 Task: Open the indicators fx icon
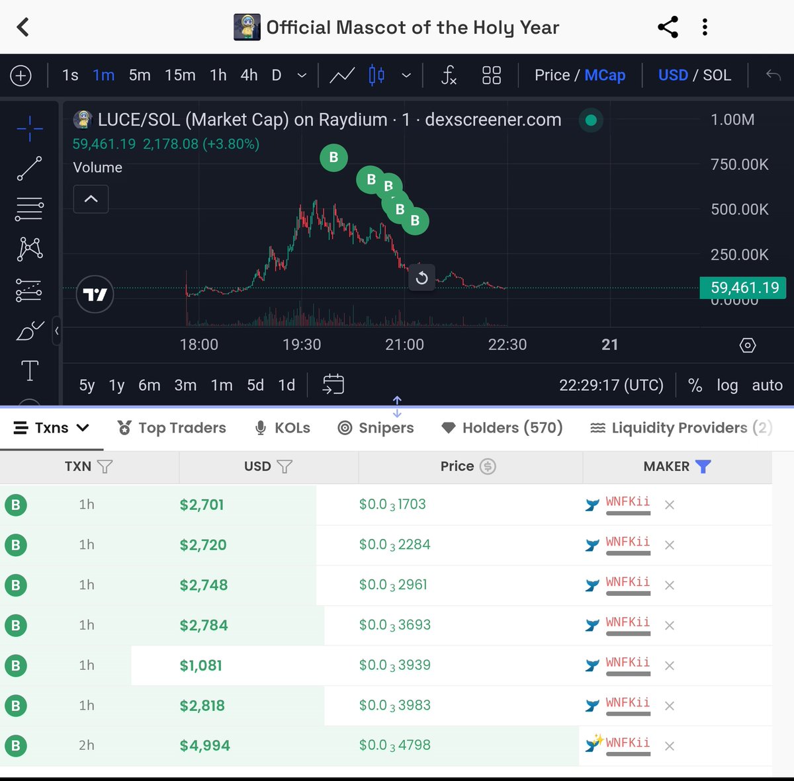click(449, 75)
